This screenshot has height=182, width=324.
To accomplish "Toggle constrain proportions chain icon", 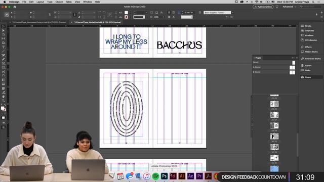I will point(50,15).
